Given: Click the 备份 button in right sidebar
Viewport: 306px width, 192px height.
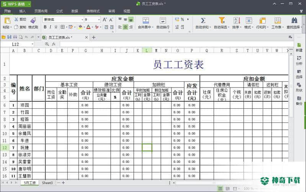Looking at the screenshot, I should click(x=299, y=101).
